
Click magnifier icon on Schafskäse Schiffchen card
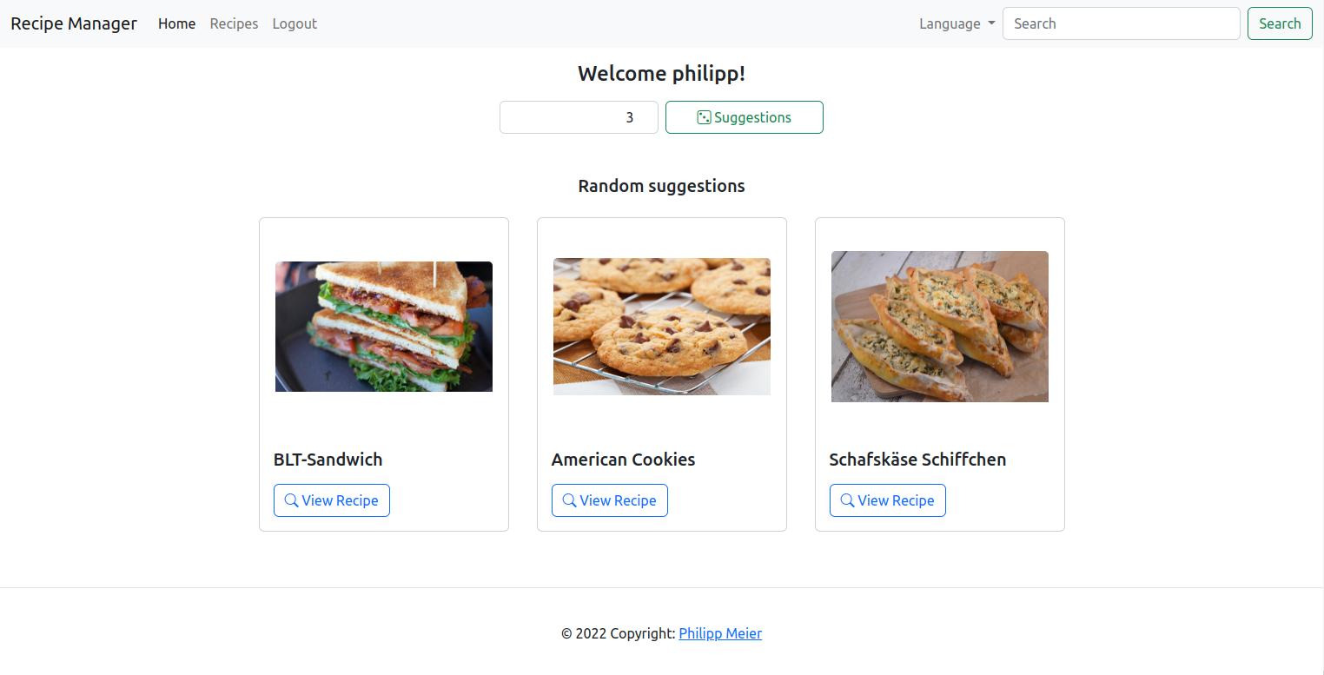click(x=848, y=500)
